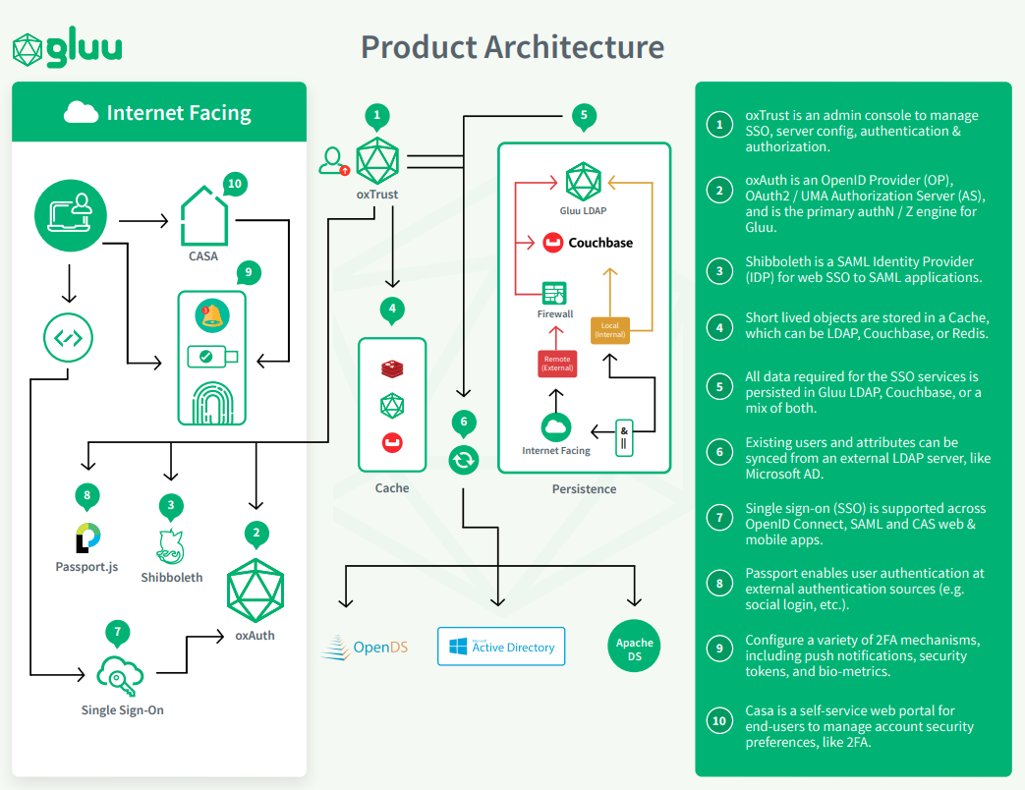This screenshot has width=1025, height=790.
Task: Click the sync arrows icon under number 6
Action: point(464,459)
